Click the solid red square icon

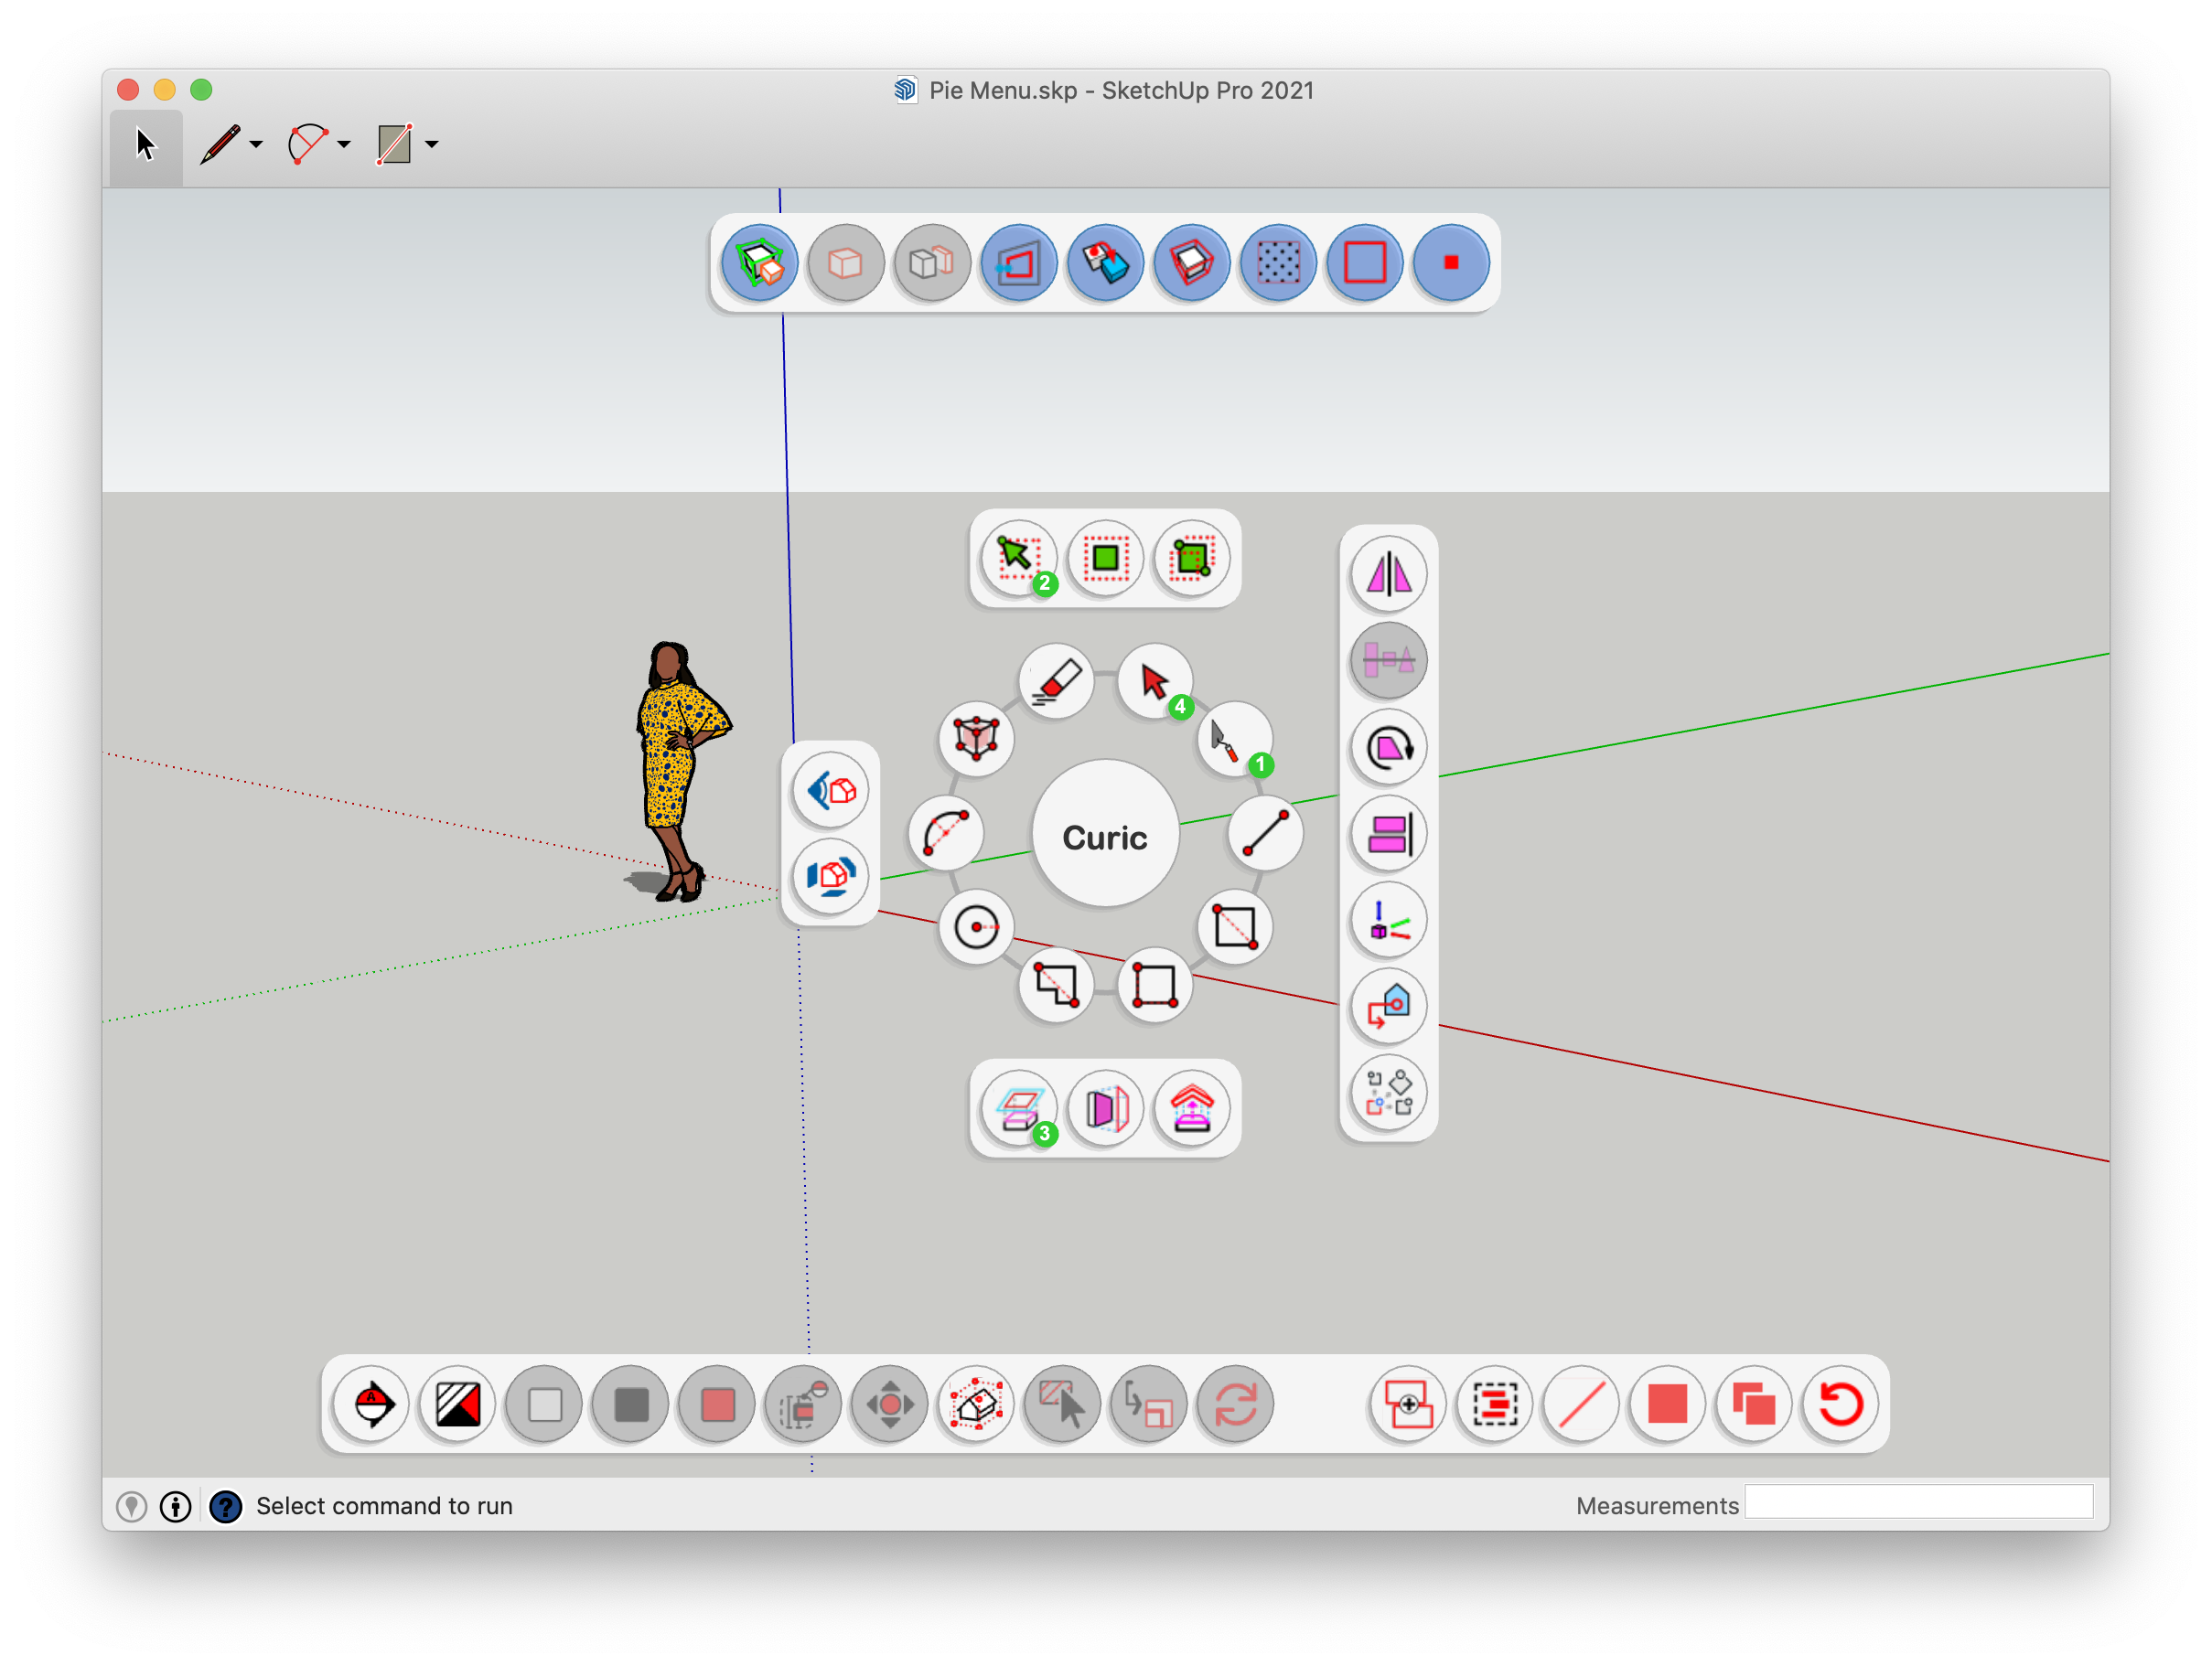[x=1667, y=1404]
